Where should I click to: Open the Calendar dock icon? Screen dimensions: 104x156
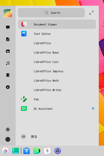tap(47, 151)
